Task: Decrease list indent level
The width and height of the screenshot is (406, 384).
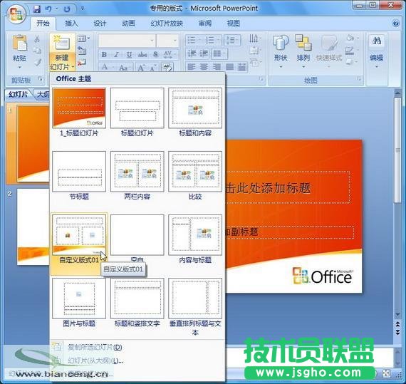Action: click(x=192, y=53)
